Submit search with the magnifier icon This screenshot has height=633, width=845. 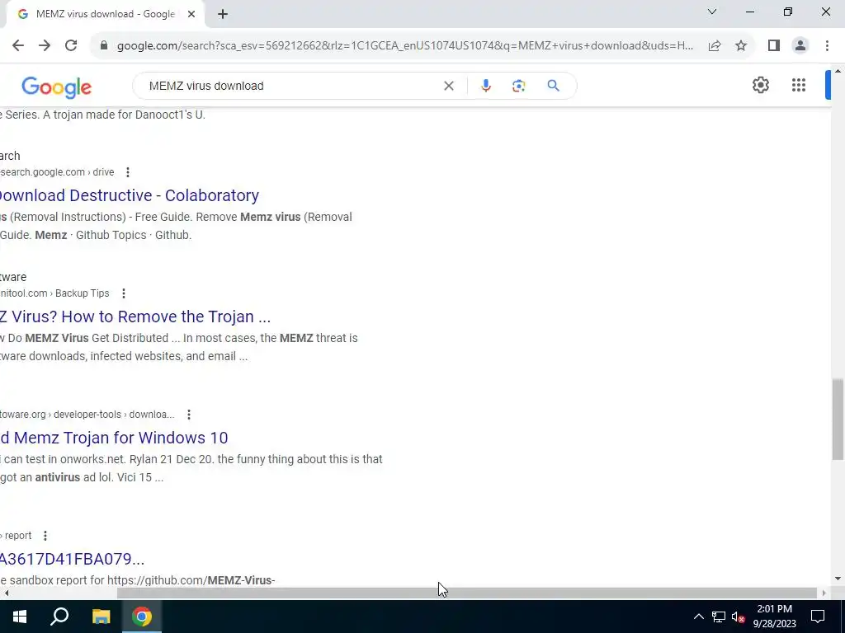pyautogui.click(x=553, y=86)
